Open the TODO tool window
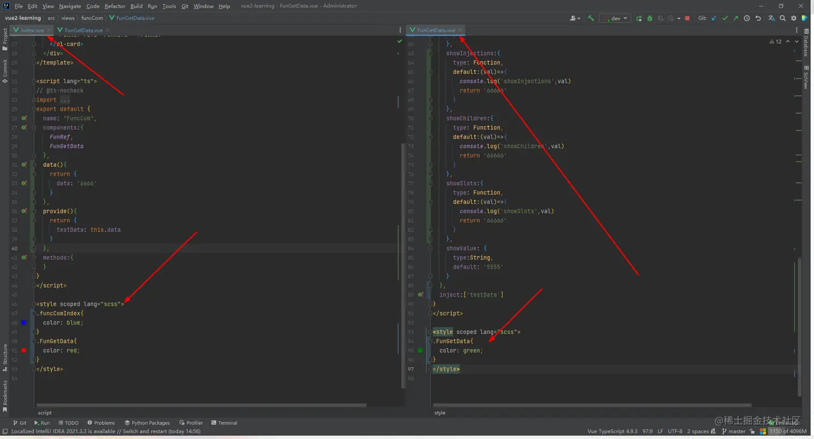 pos(68,423)
